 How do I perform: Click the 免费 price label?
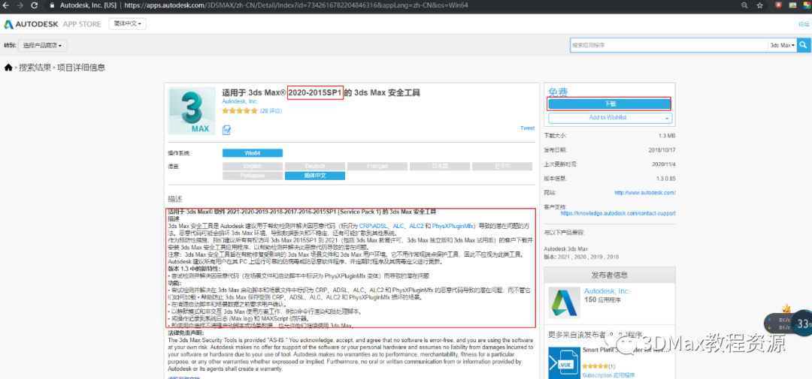coord(558,92)
